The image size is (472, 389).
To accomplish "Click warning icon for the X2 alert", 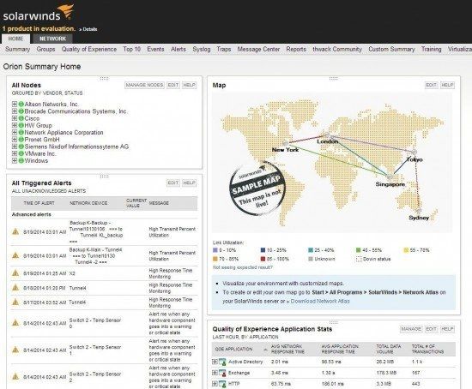I will [x=15, y=273].
